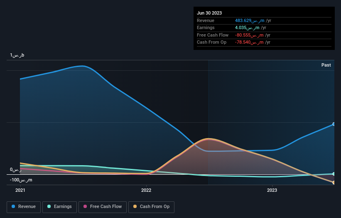Image resolution: width=341 pixels, height=218 pixels.
Task: Click the Cash From Op endpoint marker
Action: [334, 183]
